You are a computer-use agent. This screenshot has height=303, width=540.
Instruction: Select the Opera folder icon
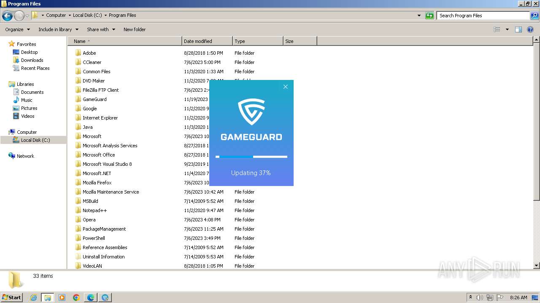(78, 220)
